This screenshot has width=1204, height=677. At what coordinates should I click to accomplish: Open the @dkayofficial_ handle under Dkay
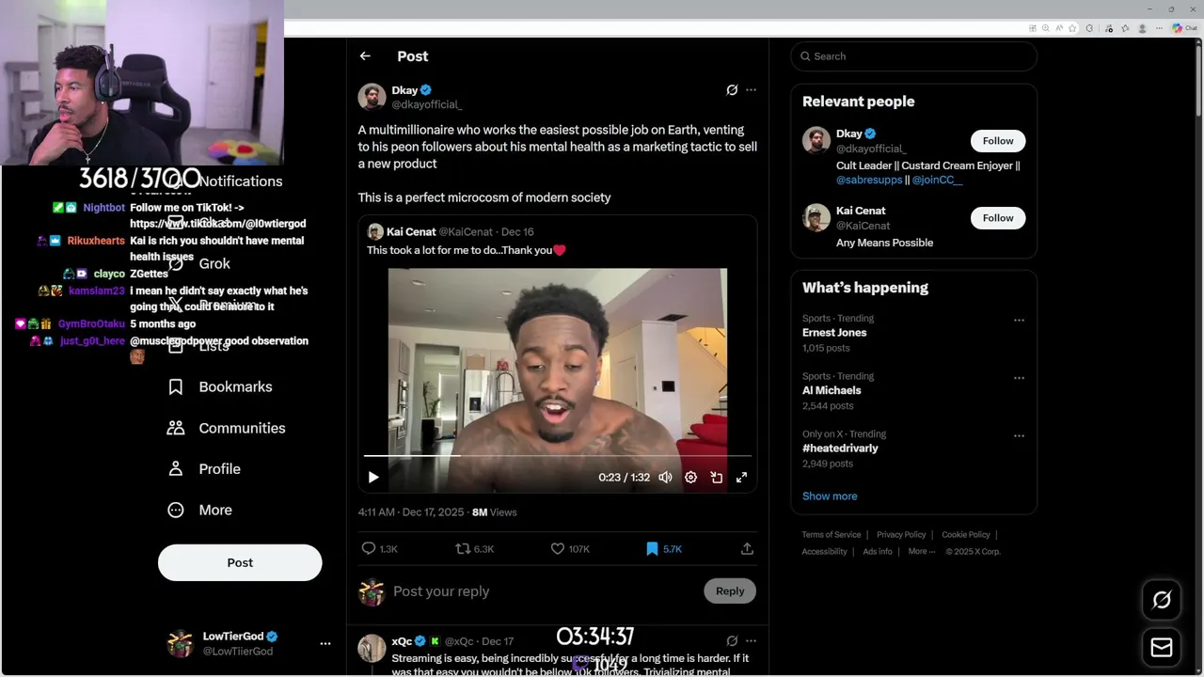(x=426, y=104)
